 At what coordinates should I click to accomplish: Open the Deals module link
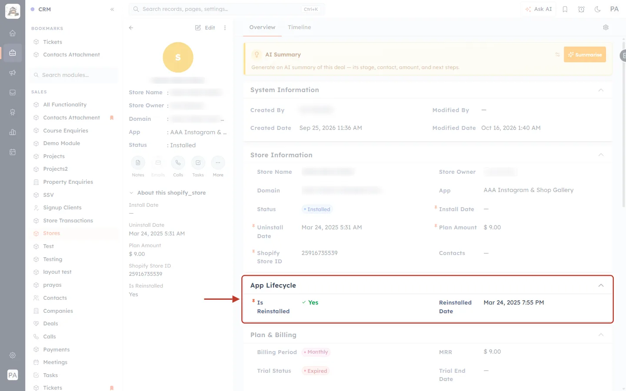pyautogui.click(x=50, y=324)
